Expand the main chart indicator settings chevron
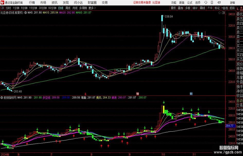 click(x=25, y=13)
